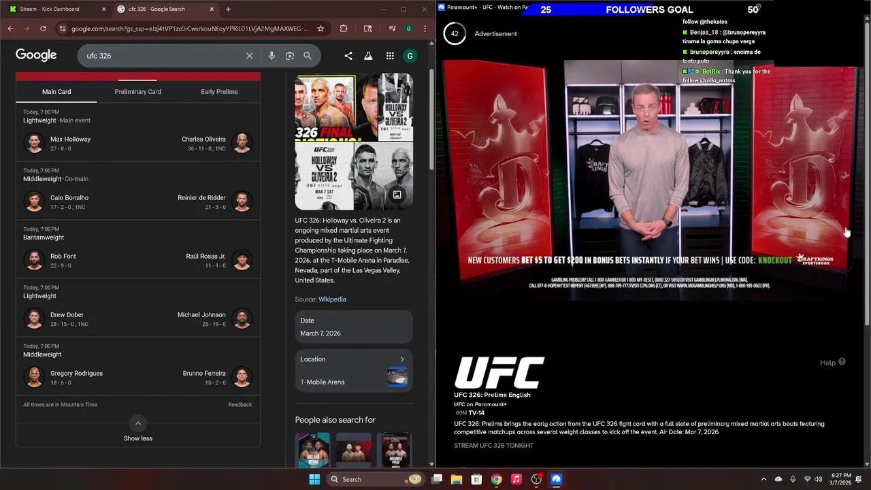Click Chrome's back navigation arrow

pos(10,29)
